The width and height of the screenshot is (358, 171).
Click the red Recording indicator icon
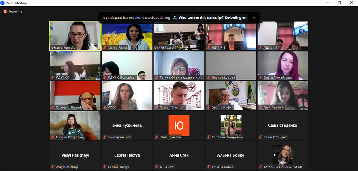click(5, 12)
